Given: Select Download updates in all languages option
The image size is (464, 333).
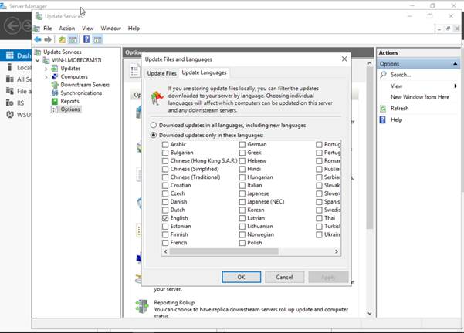Looking at the screenshot, I should [x=154, y=125].
